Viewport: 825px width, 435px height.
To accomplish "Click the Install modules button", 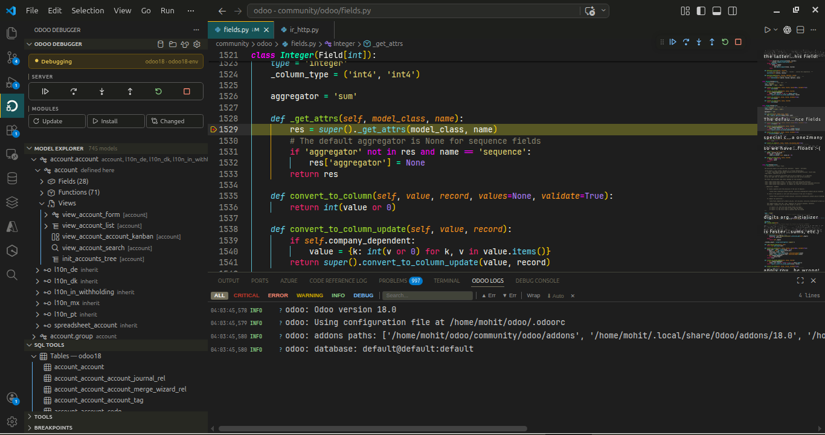I will (x=115, y=121).
